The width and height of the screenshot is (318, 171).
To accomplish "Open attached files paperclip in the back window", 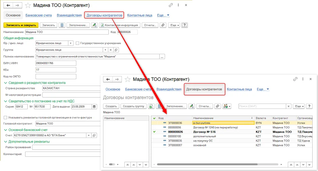I will (x=163, y=25).
